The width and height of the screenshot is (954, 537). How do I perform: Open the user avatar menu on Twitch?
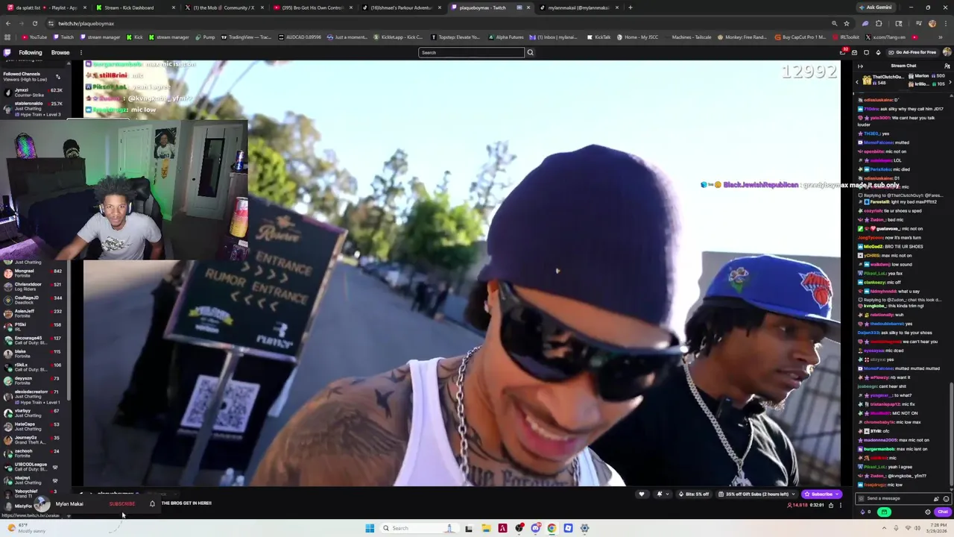pyautogui.click(x=947, y=52)
